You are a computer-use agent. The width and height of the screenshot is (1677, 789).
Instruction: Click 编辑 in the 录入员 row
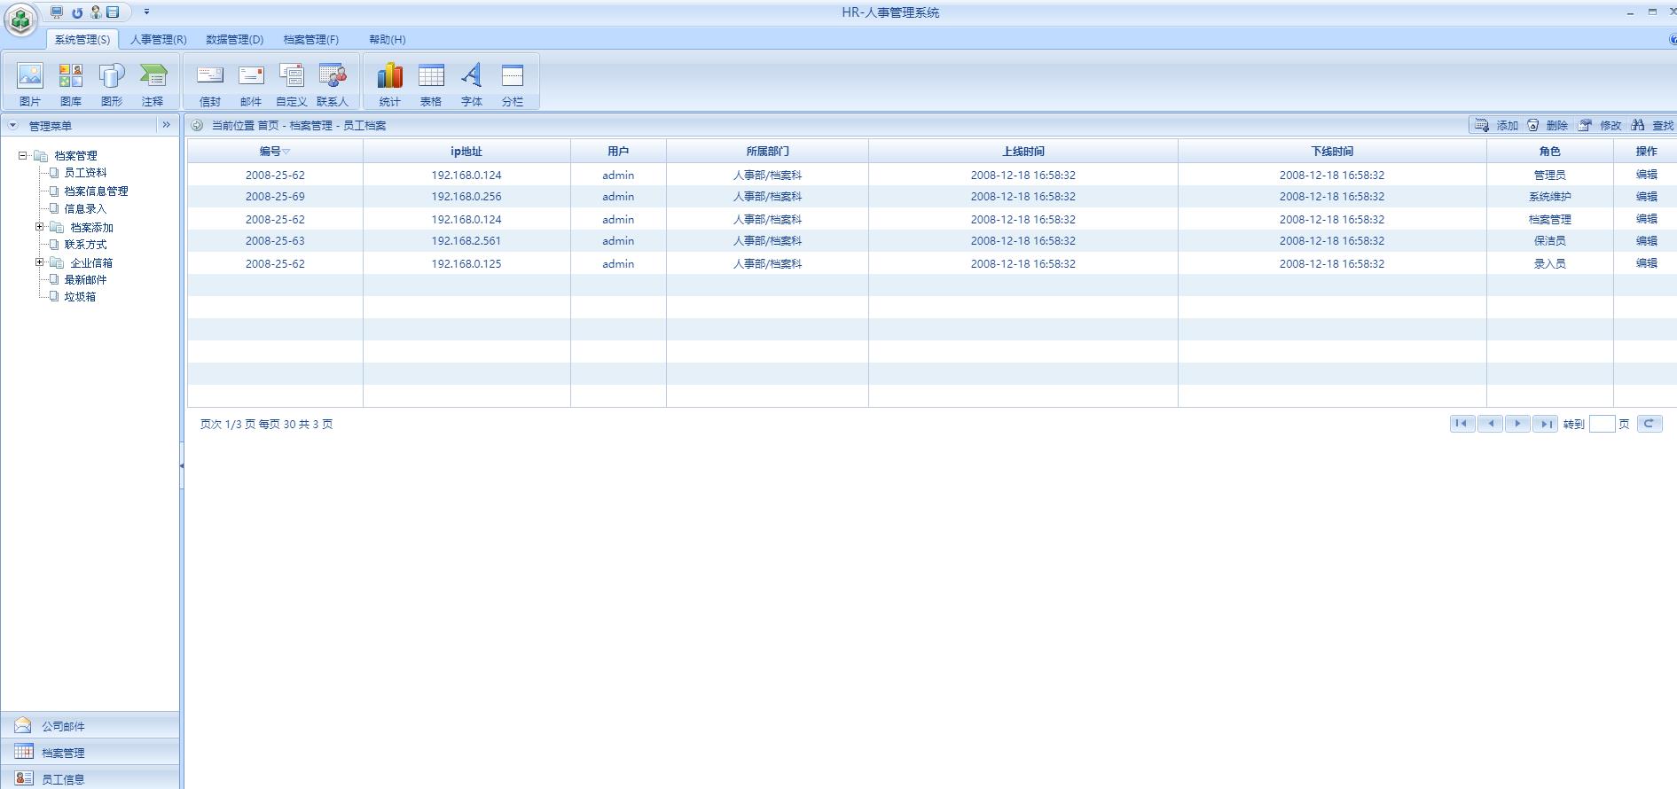1646,262
